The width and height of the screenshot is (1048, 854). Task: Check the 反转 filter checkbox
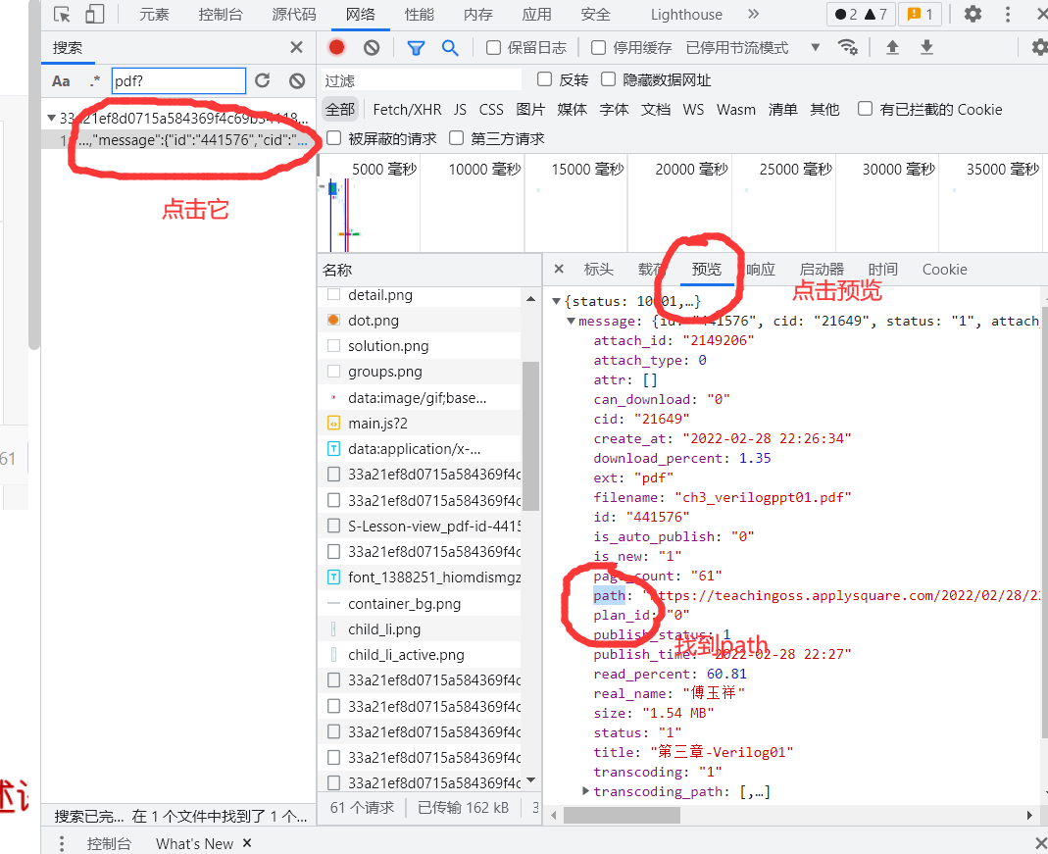545,79
